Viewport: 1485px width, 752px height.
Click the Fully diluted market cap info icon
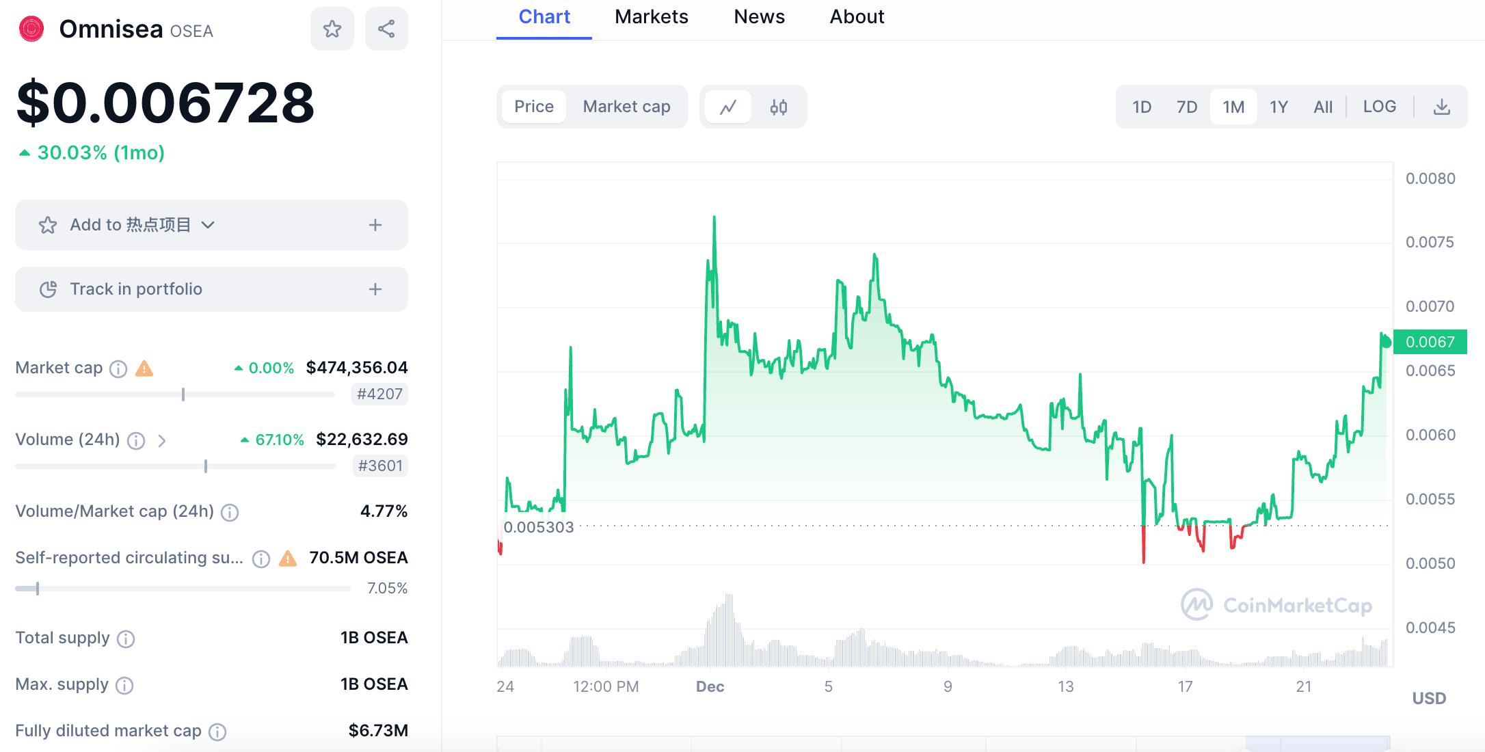(x=217, y=732)
